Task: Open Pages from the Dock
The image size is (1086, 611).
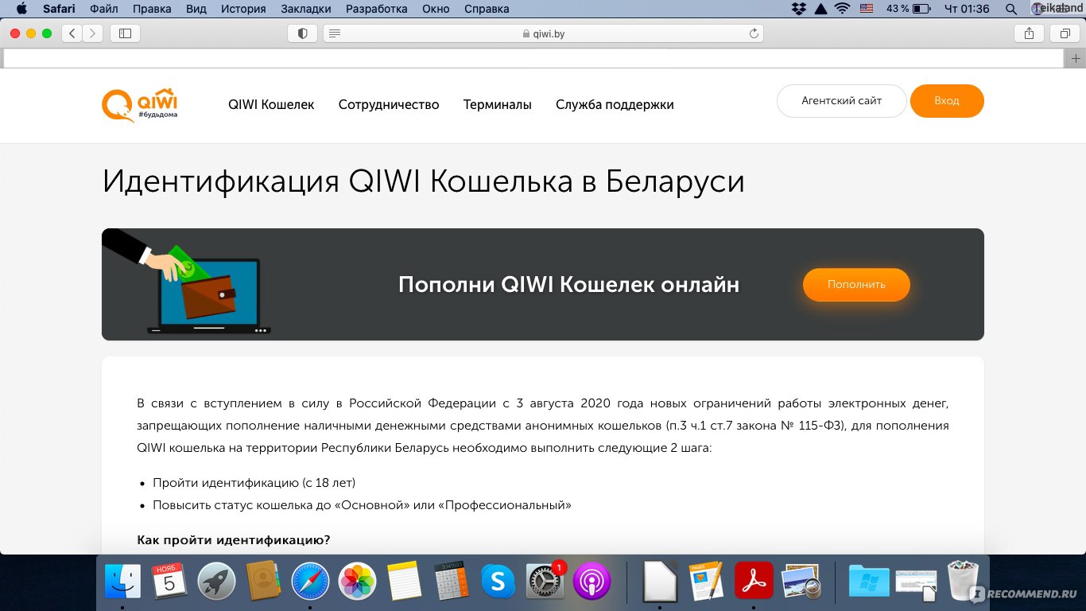Action: point(706,581)
